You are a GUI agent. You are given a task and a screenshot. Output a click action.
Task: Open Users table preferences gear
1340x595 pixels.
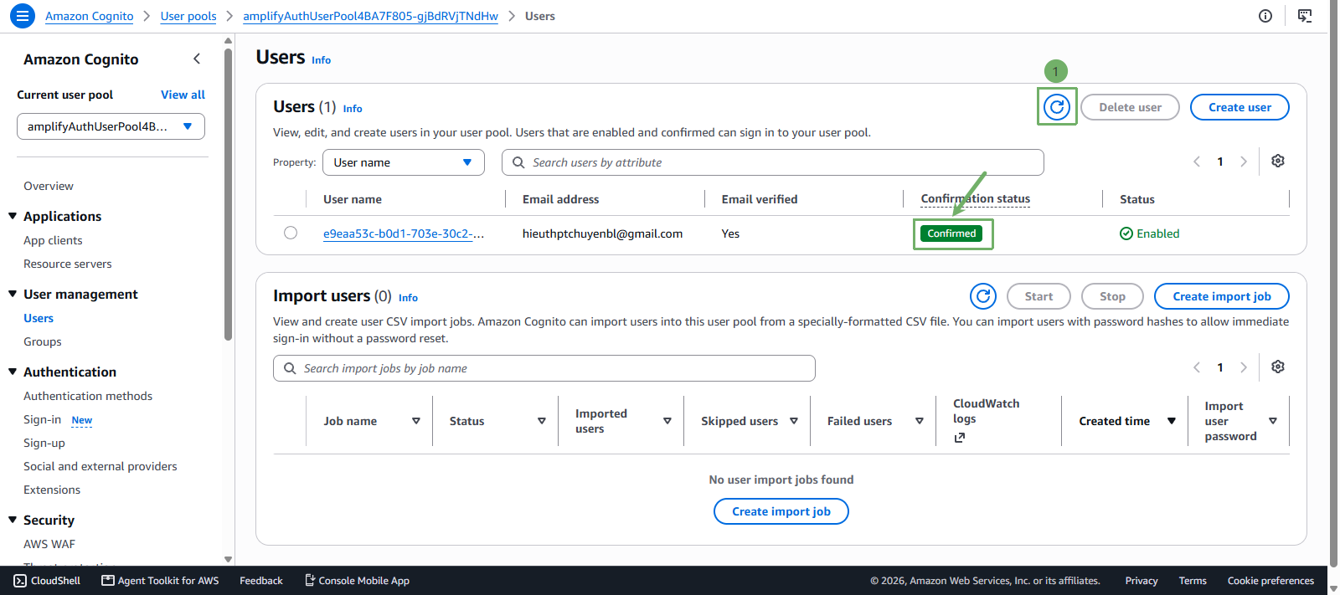pos(1278,161)
